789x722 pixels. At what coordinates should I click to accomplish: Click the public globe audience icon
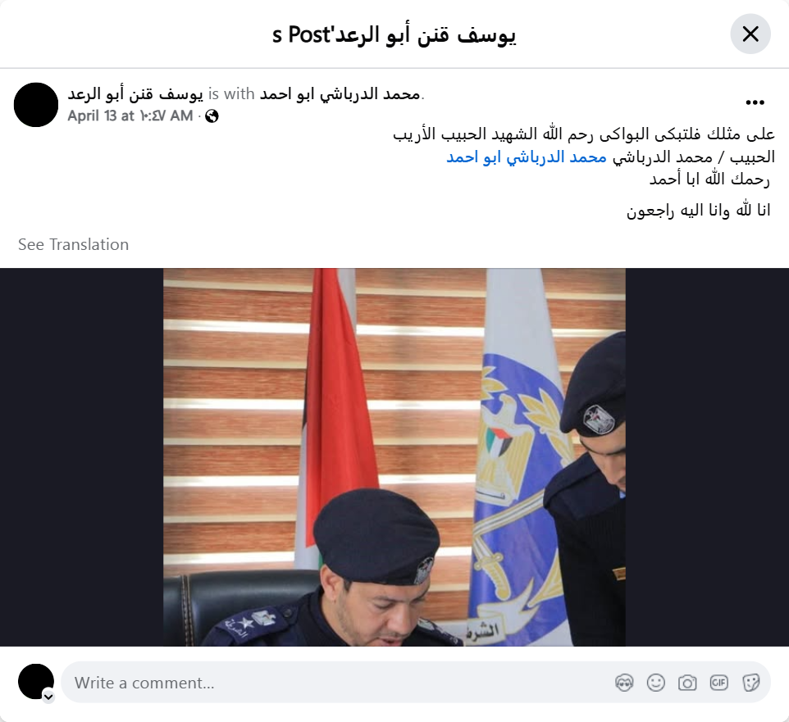(x=212, y=116)
